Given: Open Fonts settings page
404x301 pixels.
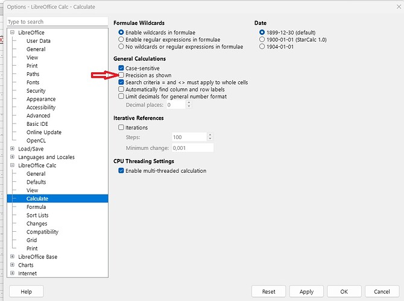Looking at the screenshot, I should tap(33, 82).
